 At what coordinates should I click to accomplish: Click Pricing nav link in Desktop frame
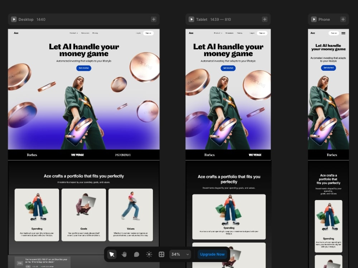point(95,33)
